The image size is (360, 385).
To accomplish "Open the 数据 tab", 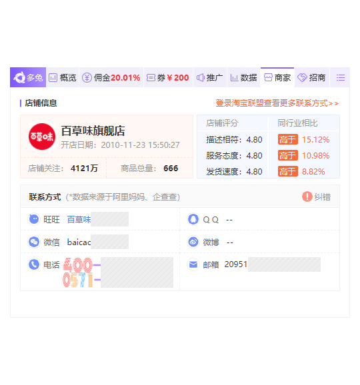I will point(243,77).
